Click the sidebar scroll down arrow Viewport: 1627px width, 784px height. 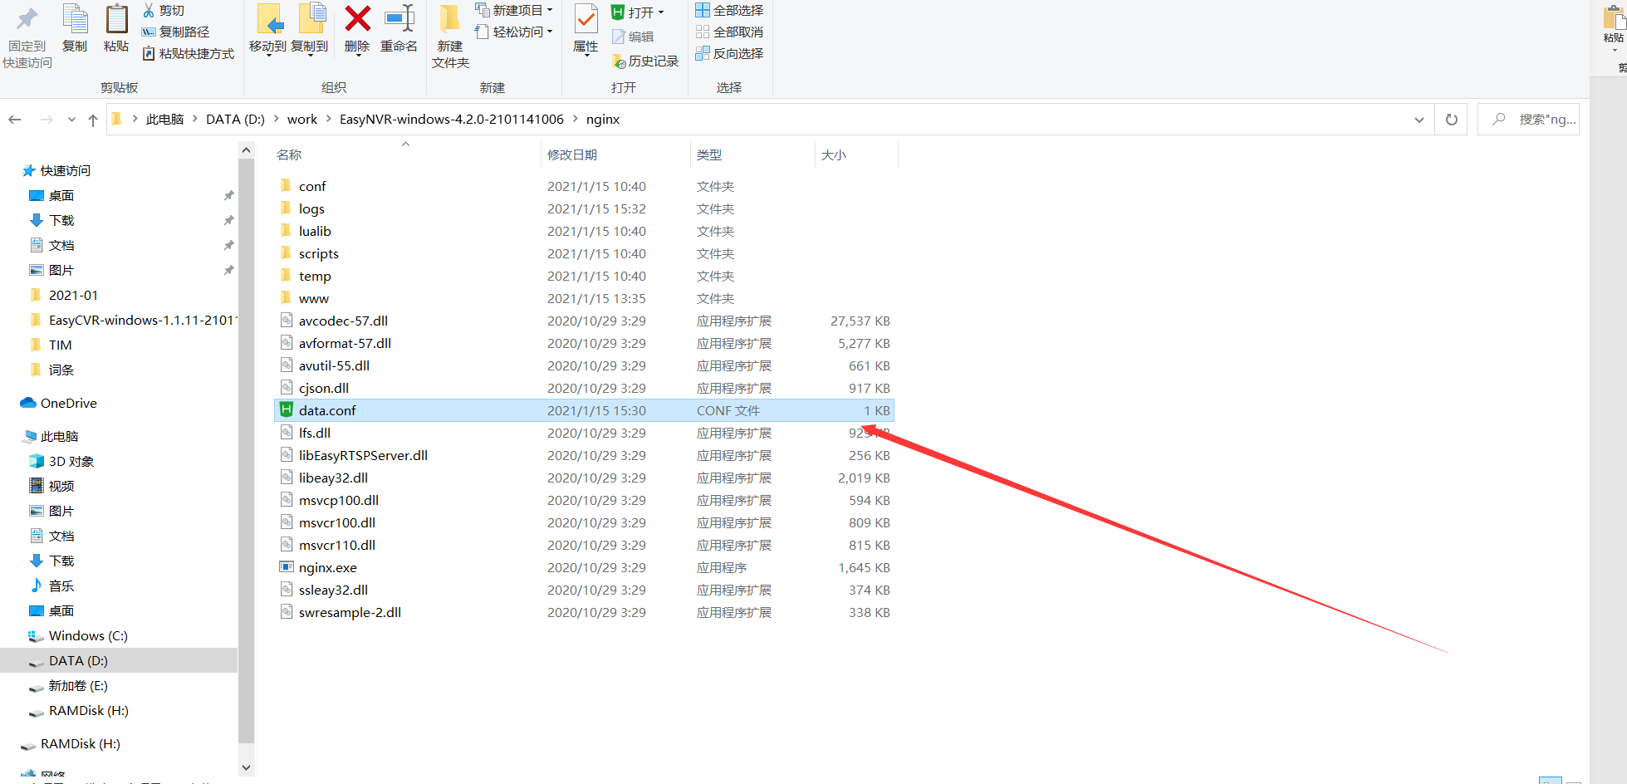pyautogui.click(x=246, y=767)
